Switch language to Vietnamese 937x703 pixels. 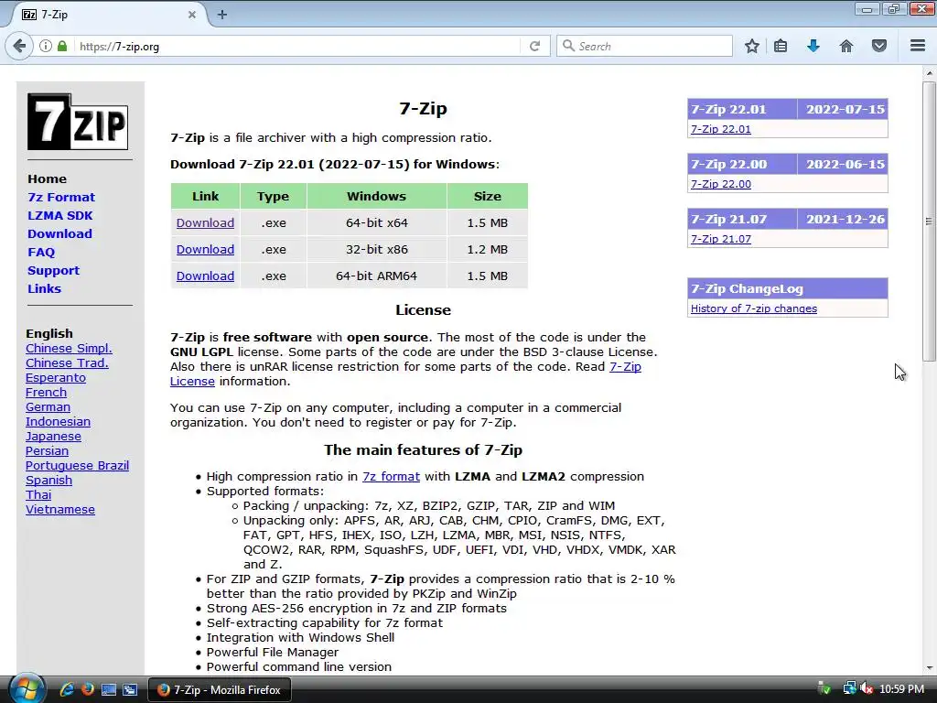pos(60,509)
